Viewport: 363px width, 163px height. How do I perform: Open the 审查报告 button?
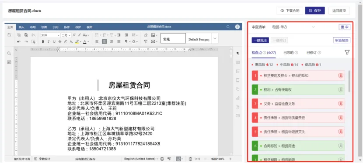[342, 41]
